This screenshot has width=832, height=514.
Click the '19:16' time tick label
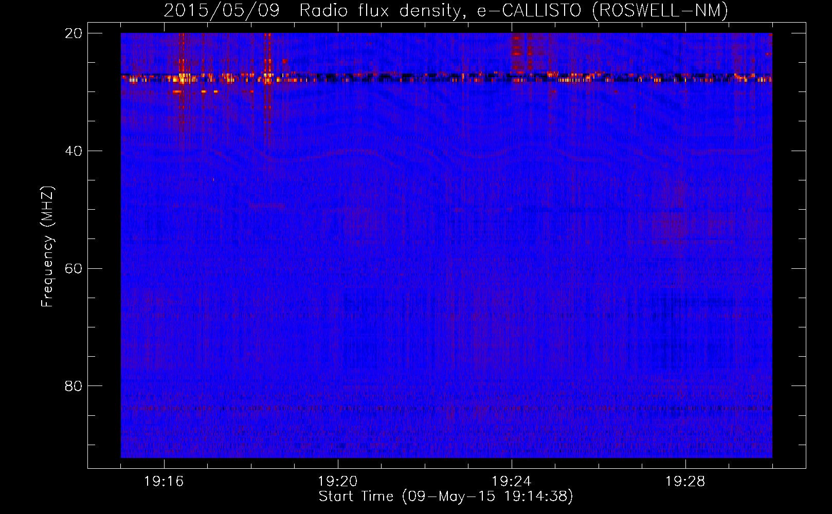point(164,482)
